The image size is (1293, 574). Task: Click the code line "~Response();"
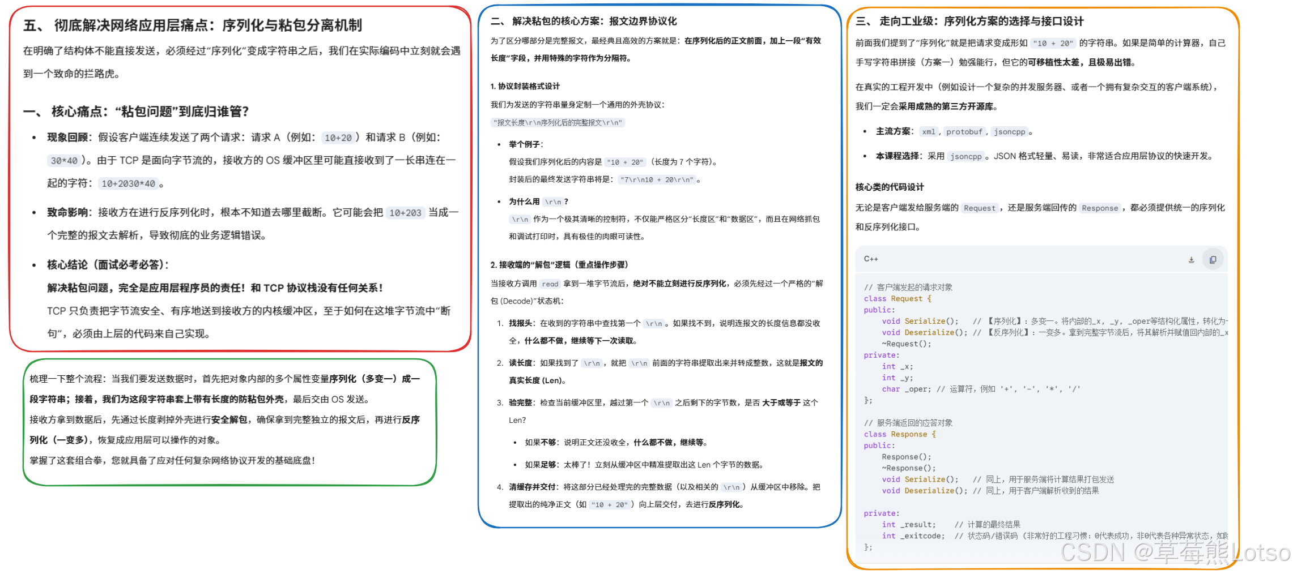point(908,469)
